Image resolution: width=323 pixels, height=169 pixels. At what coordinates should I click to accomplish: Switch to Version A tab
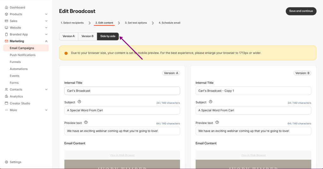(x=68, y=36)
